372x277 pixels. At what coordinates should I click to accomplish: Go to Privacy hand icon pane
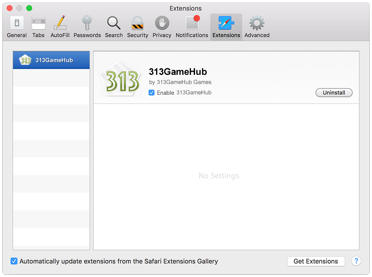[x=162, y=27]
